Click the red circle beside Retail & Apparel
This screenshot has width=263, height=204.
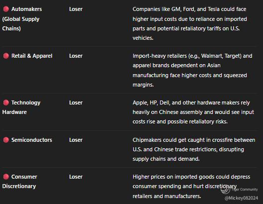click(6, 56)
